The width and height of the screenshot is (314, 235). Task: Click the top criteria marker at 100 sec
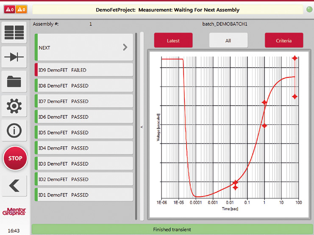(295, 58)
